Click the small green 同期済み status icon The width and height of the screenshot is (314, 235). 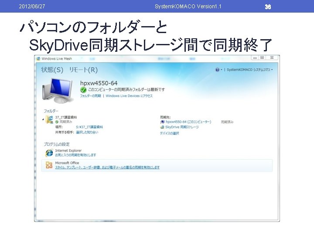coord(57,122)
